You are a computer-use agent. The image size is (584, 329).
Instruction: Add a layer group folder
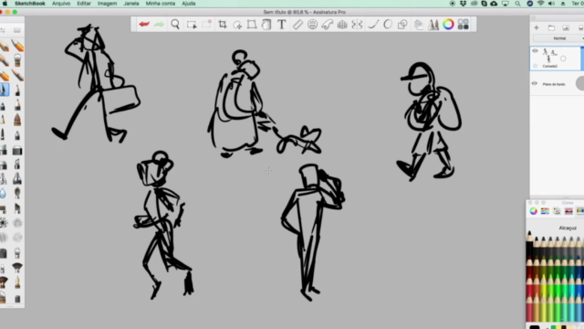551,28
